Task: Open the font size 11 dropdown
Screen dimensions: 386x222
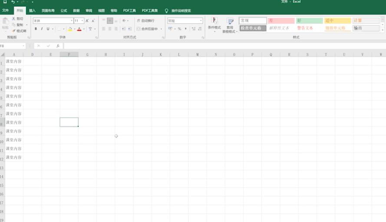Action: [x=82, y=21]
